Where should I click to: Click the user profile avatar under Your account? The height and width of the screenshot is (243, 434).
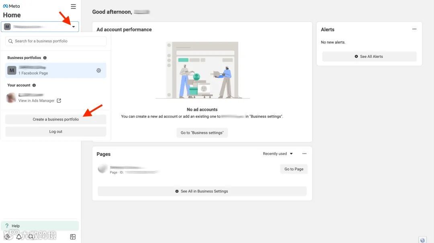tap(11, 98)
